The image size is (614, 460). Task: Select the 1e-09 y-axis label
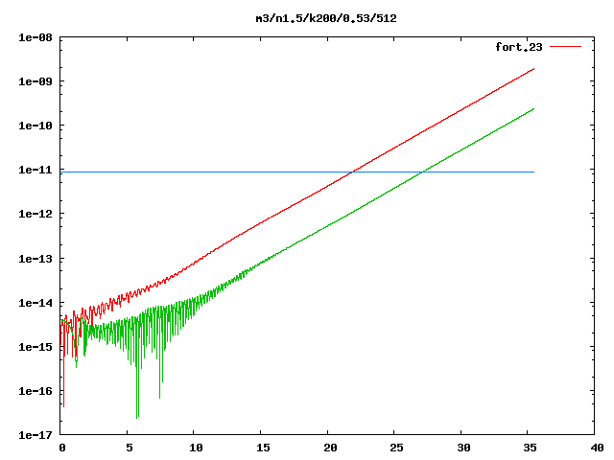[35, 81]
